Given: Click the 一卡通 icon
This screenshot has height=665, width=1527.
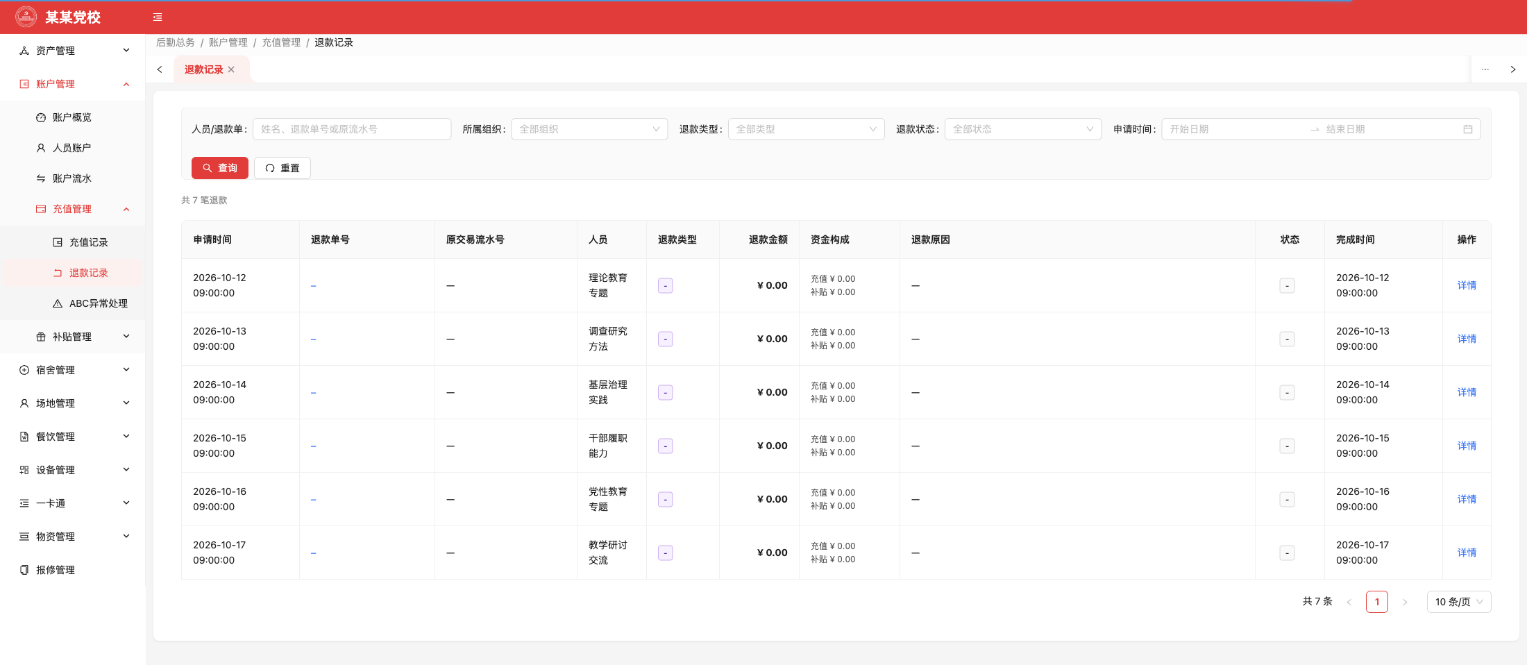Looking at the screenshot, I should (24, 503).
